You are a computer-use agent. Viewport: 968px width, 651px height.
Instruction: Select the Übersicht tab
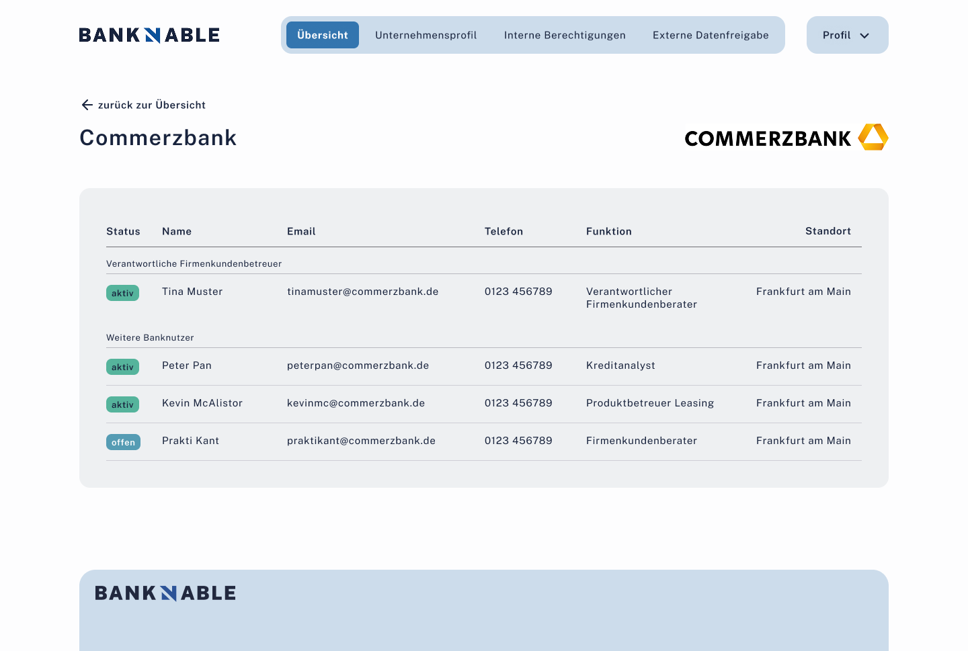tap(323, 35)
